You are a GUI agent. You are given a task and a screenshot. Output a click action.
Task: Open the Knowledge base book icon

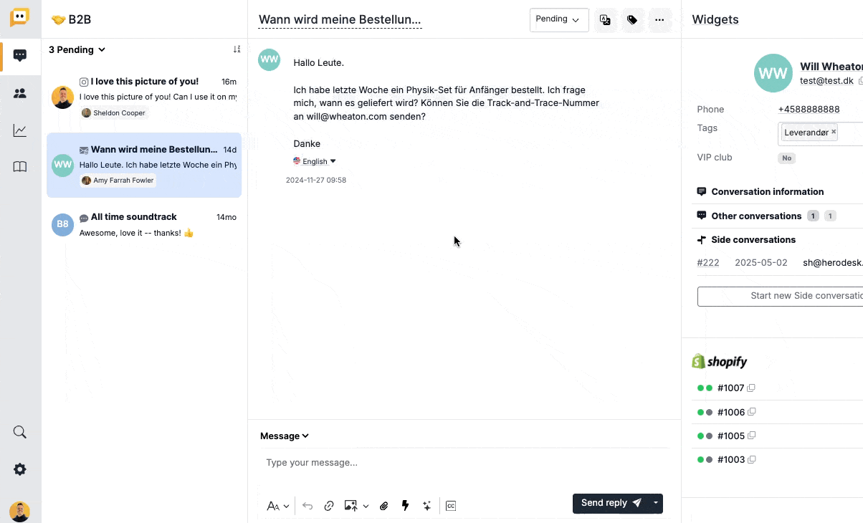(20, 167)
